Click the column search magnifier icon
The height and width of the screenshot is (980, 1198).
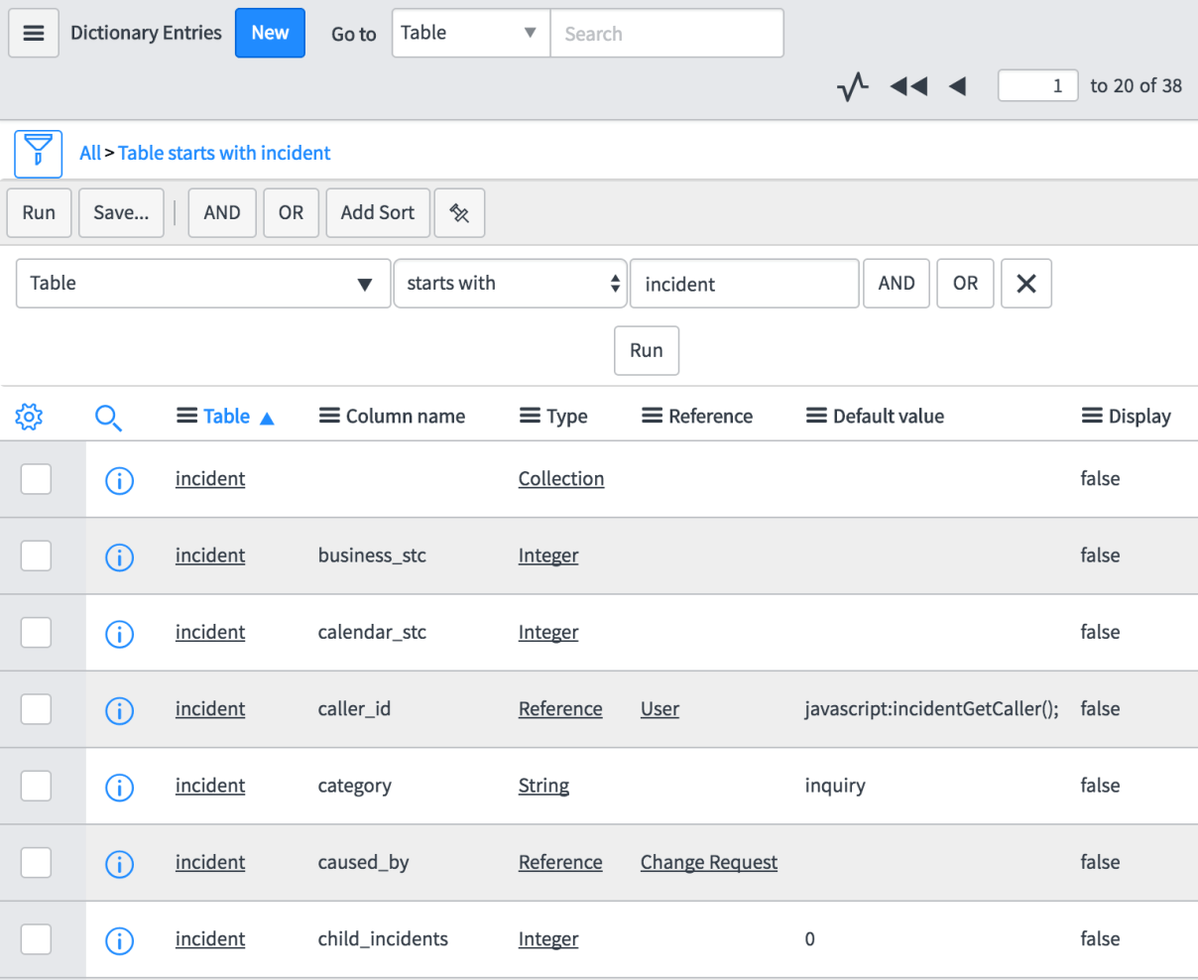point(108,418)
